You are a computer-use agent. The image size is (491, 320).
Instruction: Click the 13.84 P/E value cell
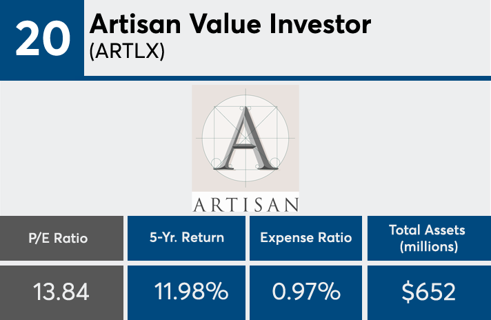tap(62, 292)
